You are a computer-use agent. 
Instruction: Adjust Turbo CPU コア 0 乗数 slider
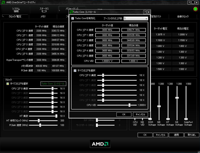click(x=103, y=75)
